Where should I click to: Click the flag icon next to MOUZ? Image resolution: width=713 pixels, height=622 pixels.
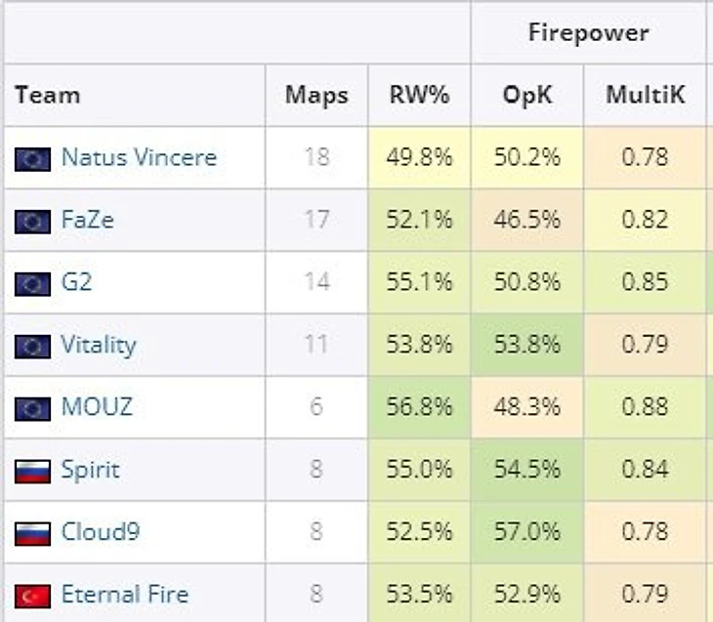[x=32, y=409]
